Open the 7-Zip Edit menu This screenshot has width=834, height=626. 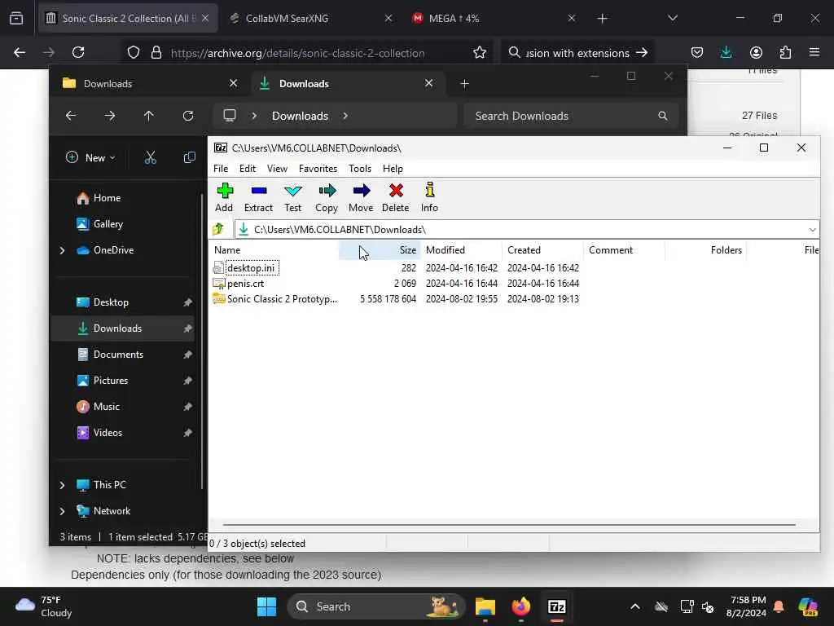[248, 168]
